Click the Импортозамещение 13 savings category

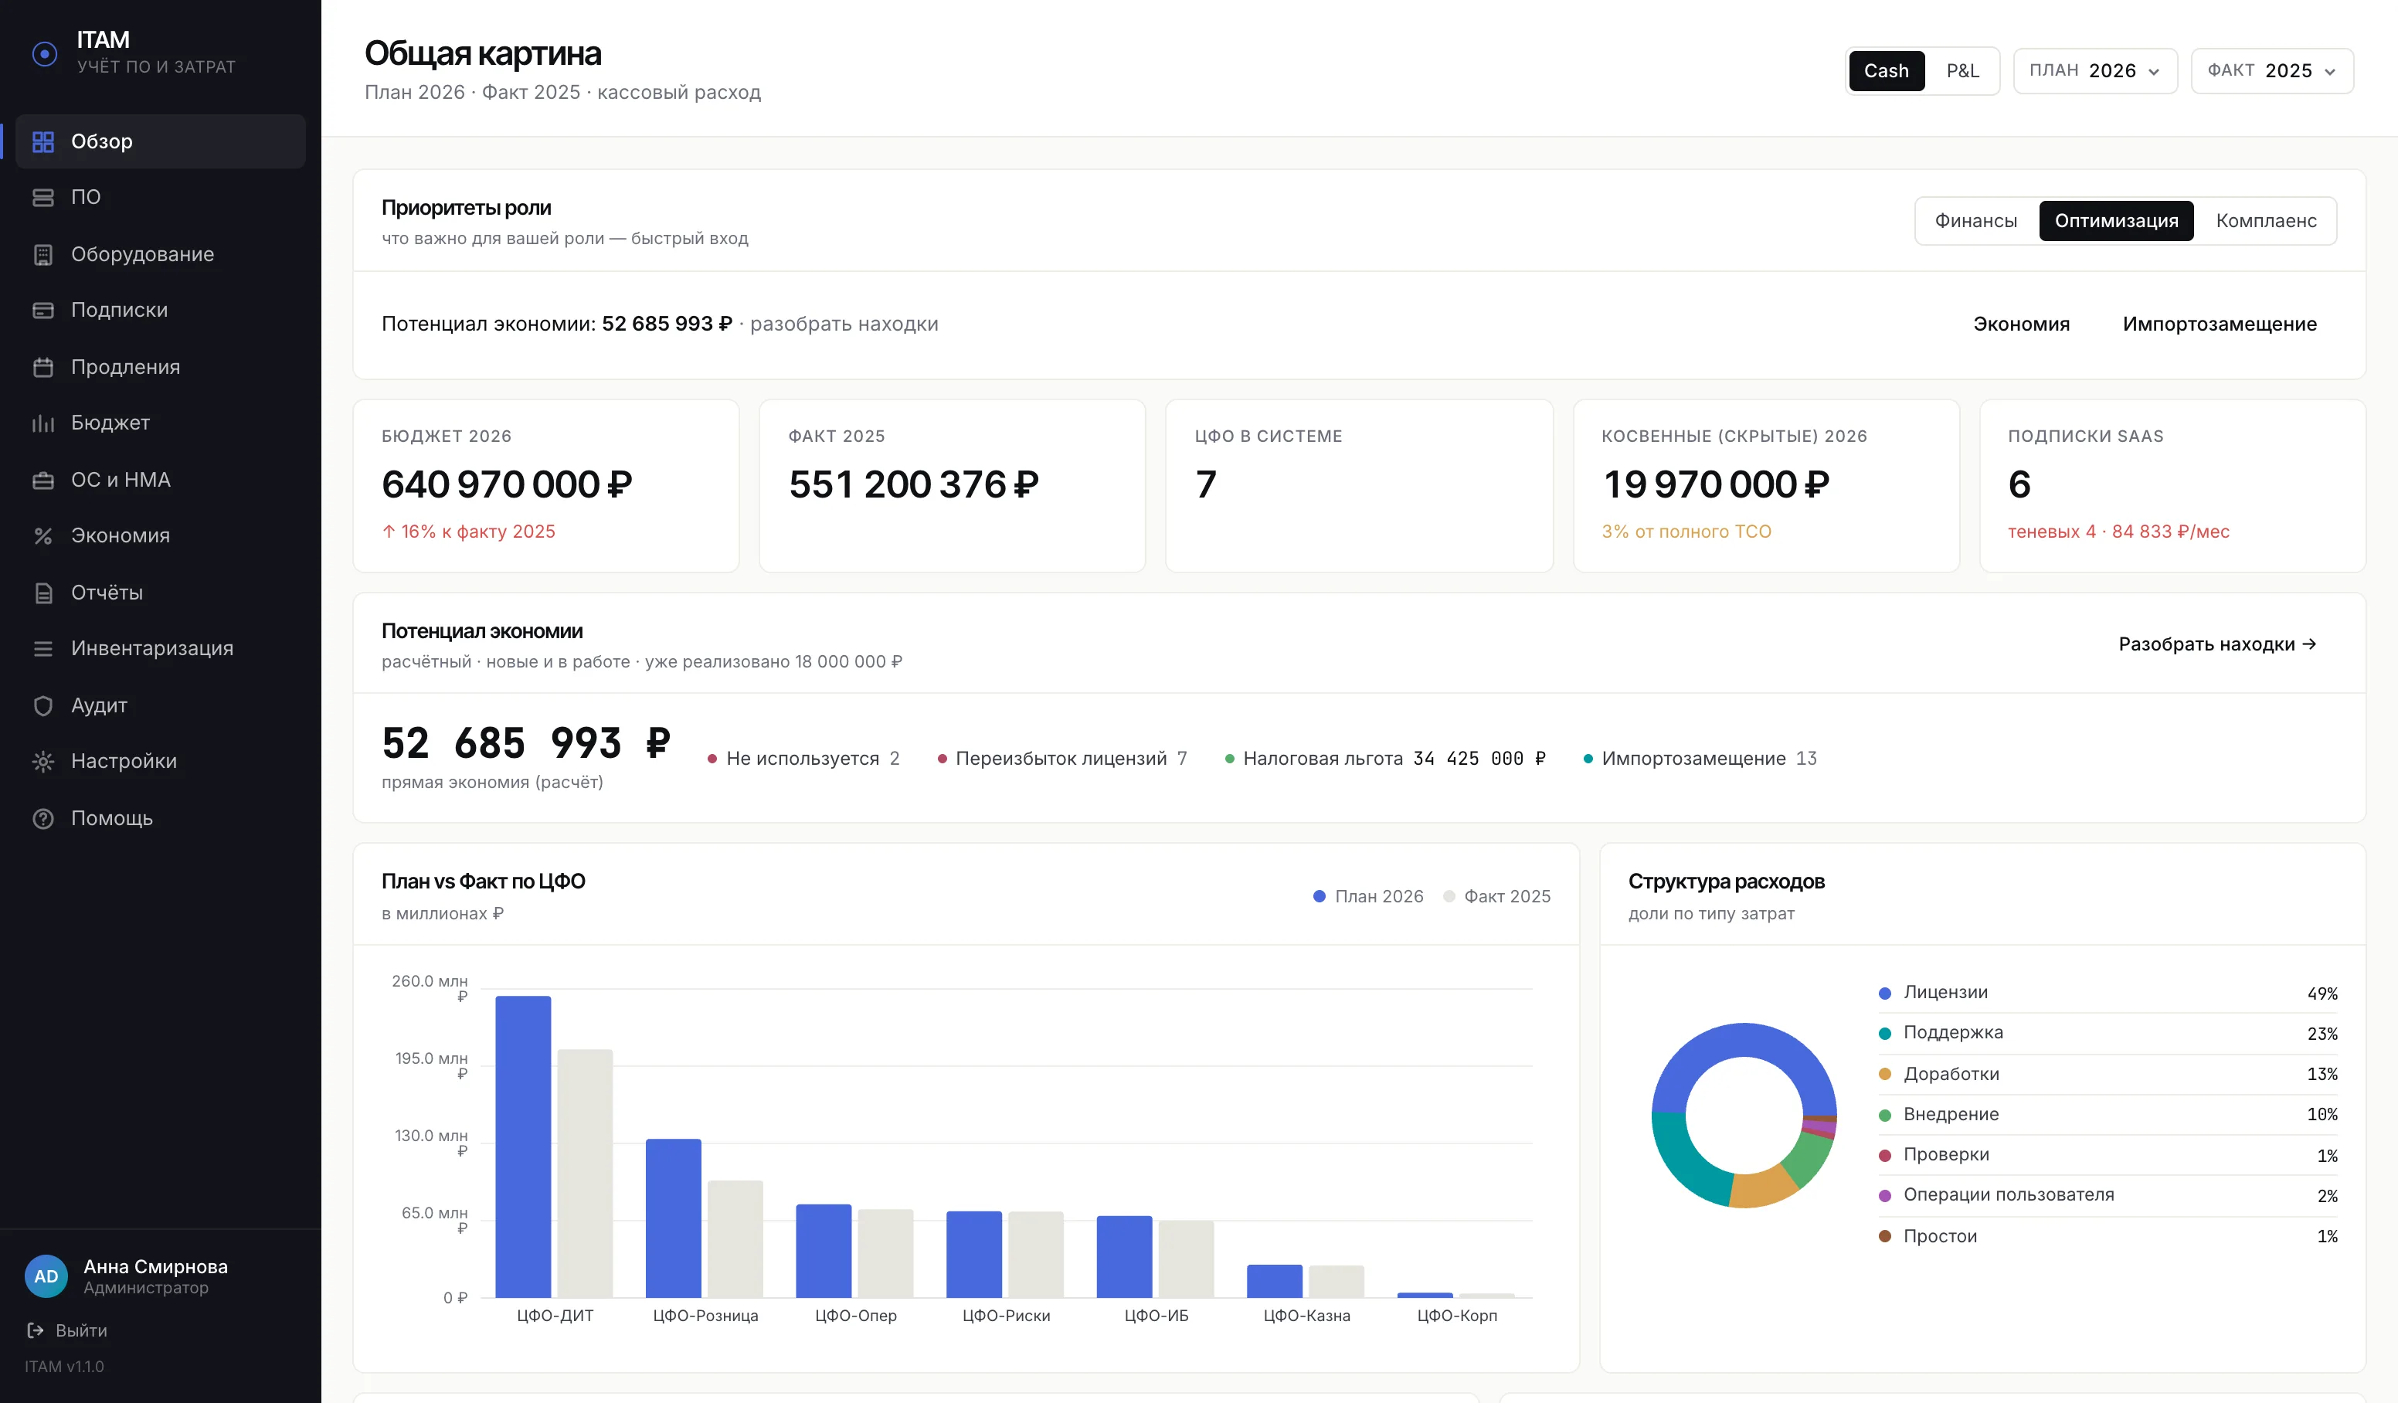pos(1700,759)
